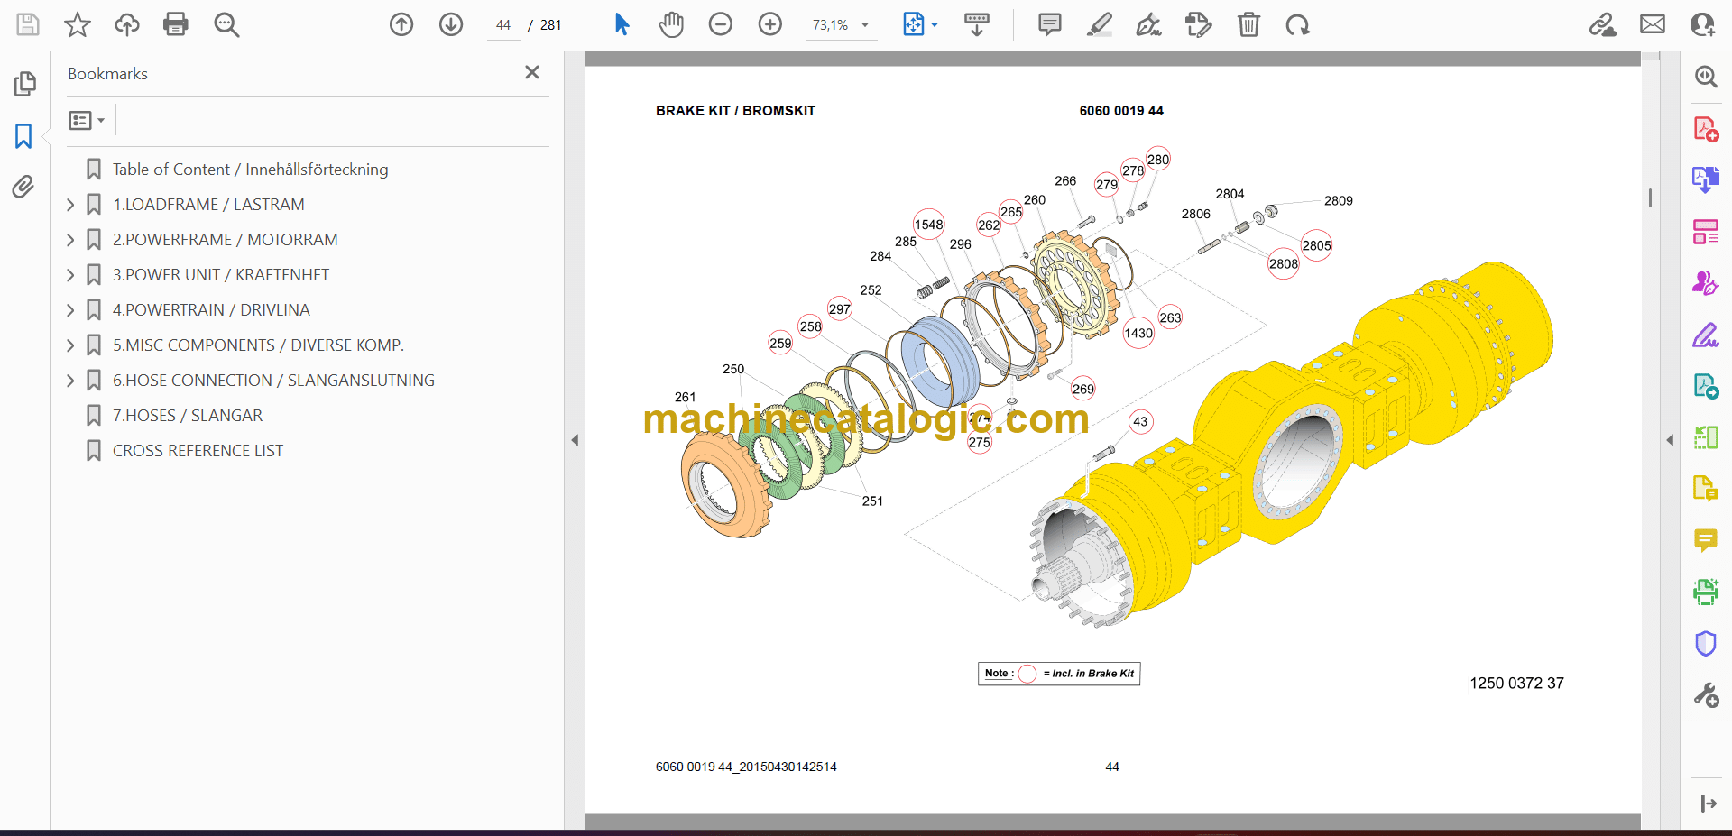Open the search tools magnifier in right pane
Viewport: 1732px width, 836px height.
point(1705,77)
